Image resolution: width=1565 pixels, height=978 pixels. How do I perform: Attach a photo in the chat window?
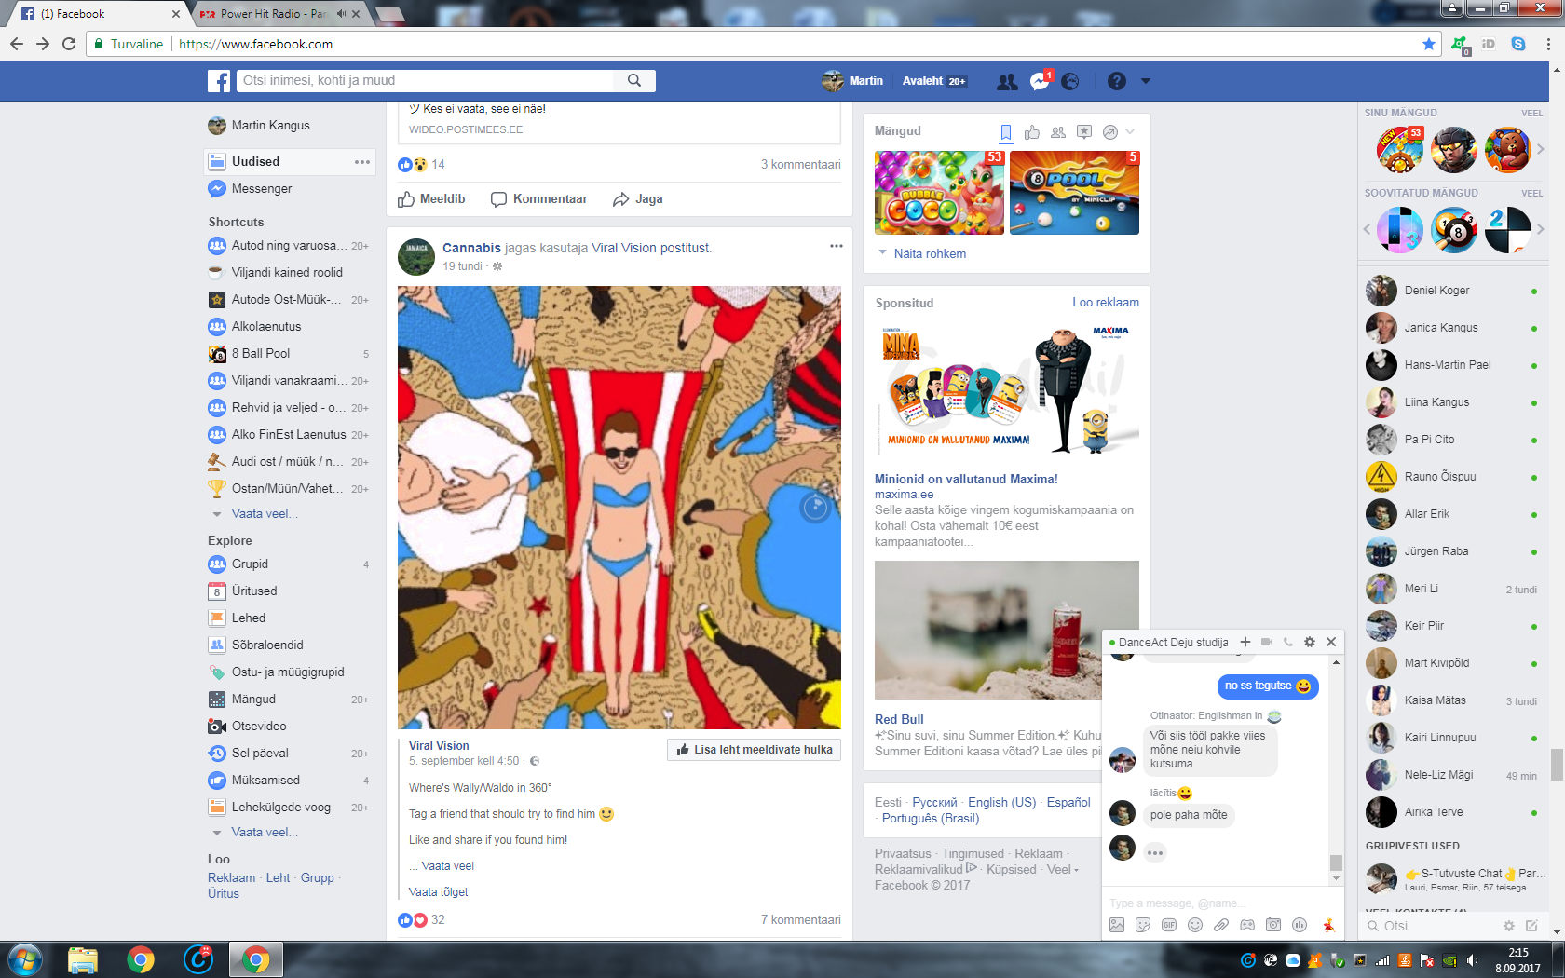[1117, 925]
